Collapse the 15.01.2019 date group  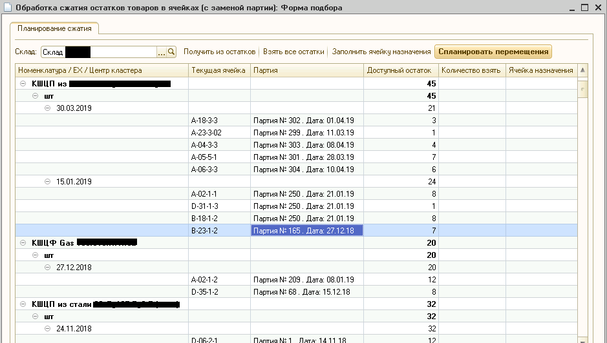tap(47, 182)
